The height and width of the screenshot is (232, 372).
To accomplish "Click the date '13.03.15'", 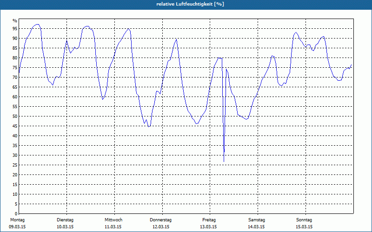I will point(208,227).
